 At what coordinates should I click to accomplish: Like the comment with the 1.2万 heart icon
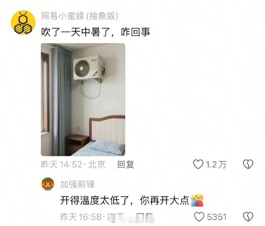click(198, 164)
